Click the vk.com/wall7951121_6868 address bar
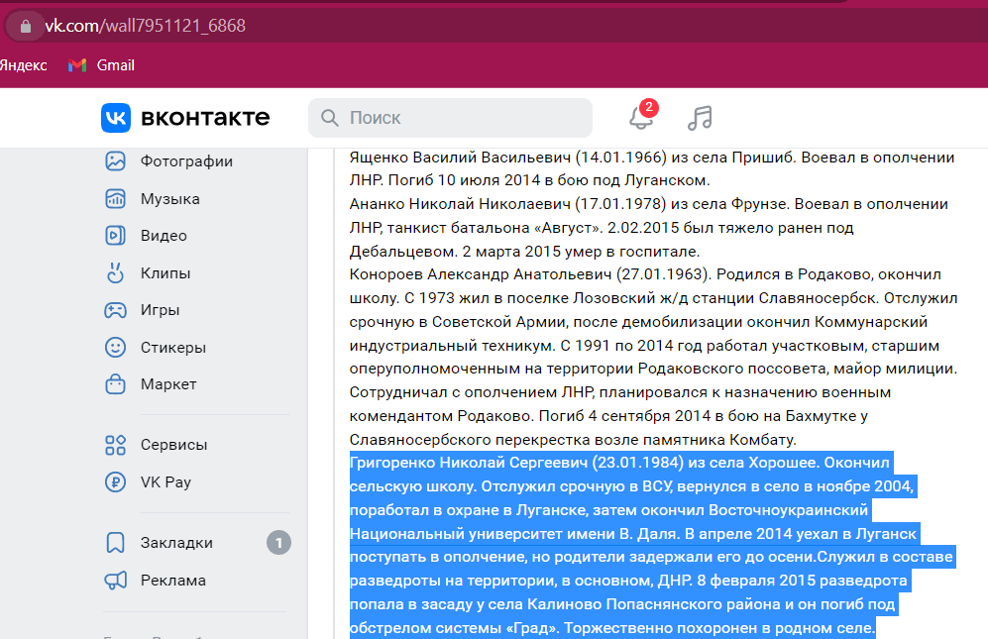988x639 pixels. click(x=146, y=26)
